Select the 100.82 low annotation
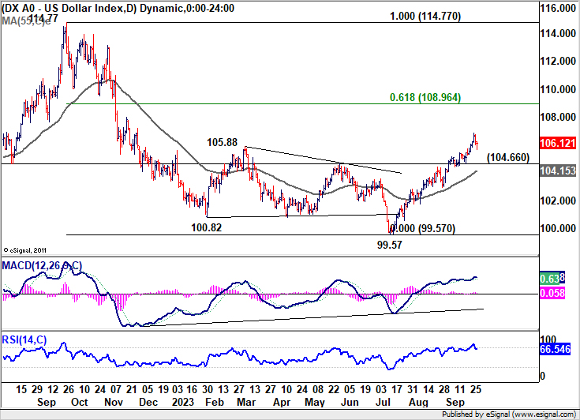This screenshot has height=420, width=580. click(207, 227)
